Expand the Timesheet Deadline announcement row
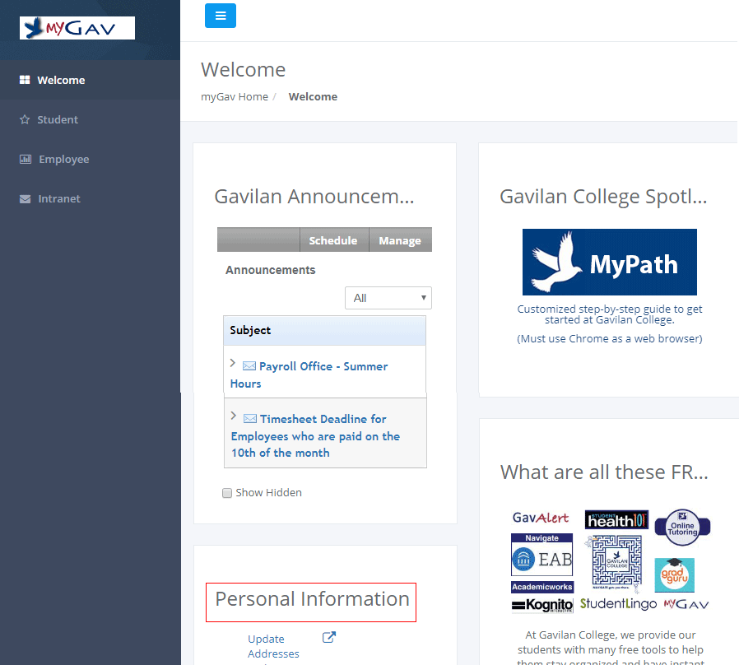 (234, 416)
